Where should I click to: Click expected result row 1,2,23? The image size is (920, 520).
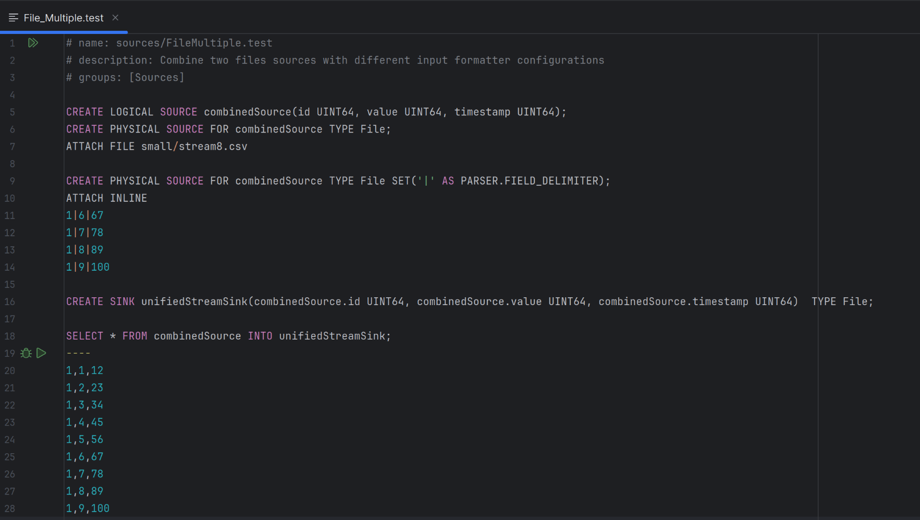click(x=85, y=388)
